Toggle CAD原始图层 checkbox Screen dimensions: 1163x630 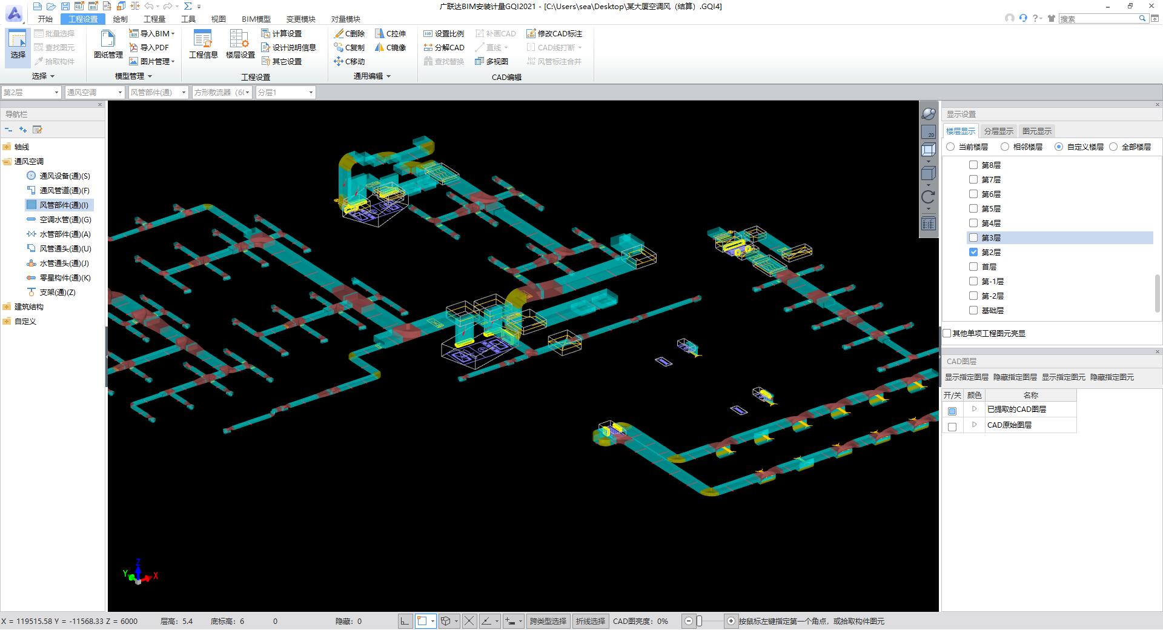pos(952,426)
